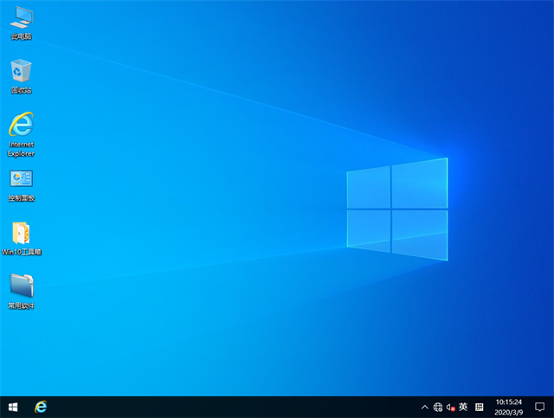This screenshot has height=418, width=554.
Task: Open the Windows Start menu
Action: tap(13, 407)
